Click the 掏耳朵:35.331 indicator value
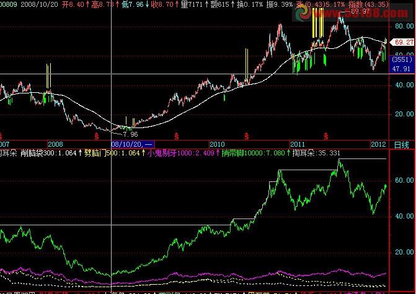This screenshot has width=416, height=294. point(316,153)
